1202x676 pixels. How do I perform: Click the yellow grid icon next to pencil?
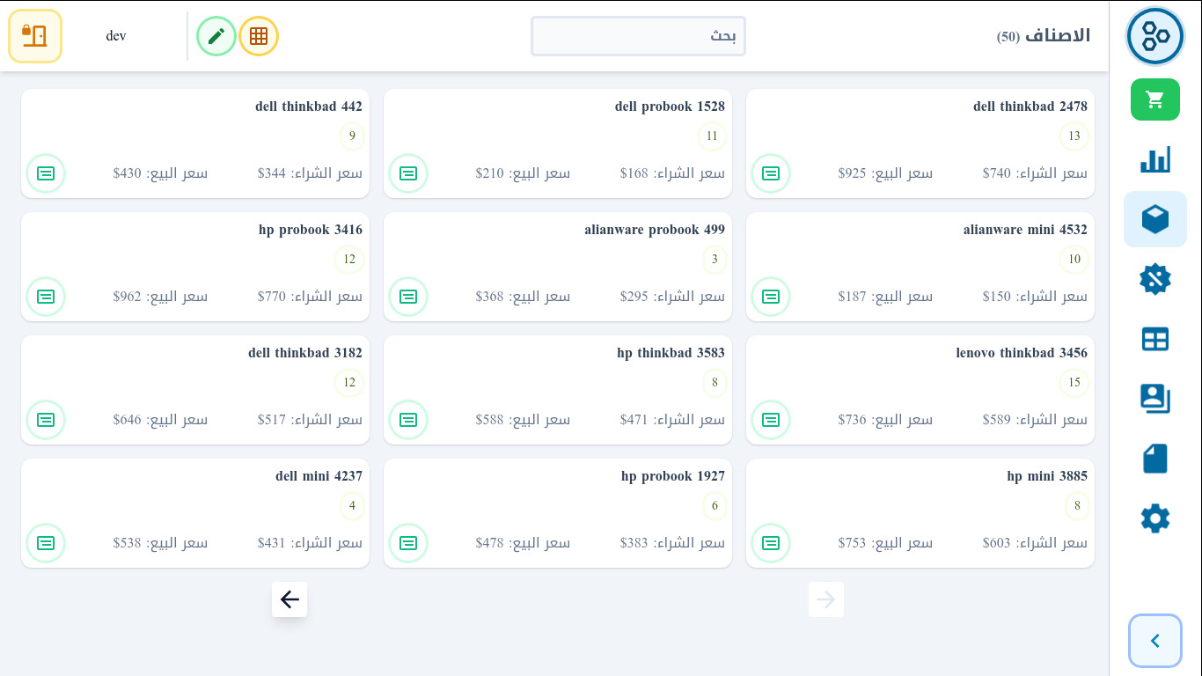pos(259,36)
